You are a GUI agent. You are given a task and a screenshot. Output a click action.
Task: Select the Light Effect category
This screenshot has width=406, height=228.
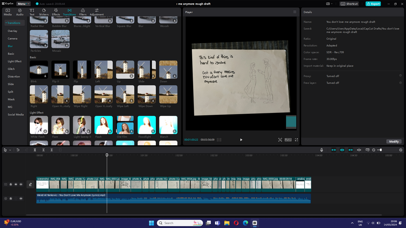pyautogui.click(x=15, y=61)
